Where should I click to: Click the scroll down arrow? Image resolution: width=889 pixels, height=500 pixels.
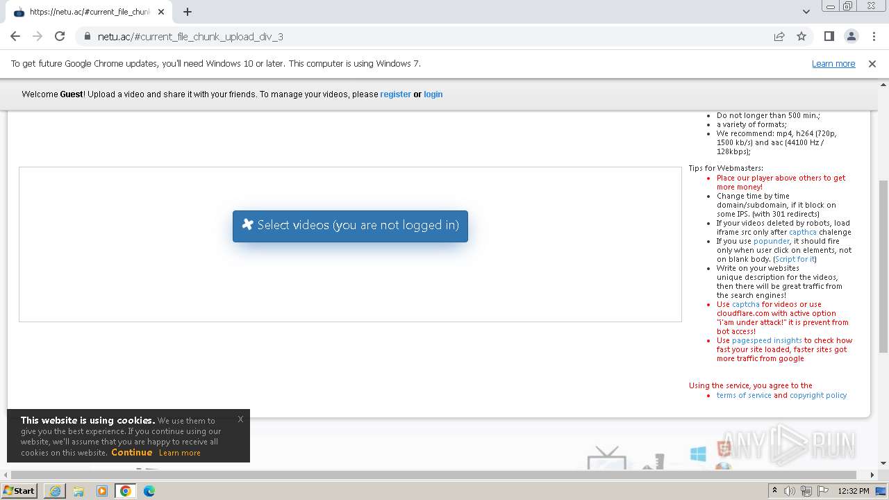883,463
